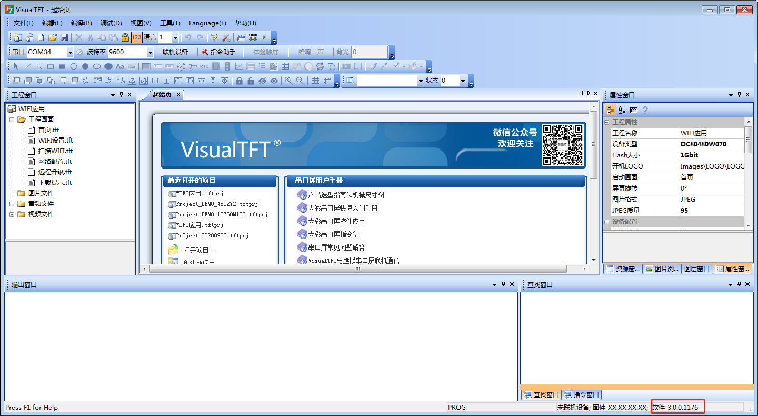Toggle categorized view in properties window
The image size is (758, 416).
[x=611, y=110]
